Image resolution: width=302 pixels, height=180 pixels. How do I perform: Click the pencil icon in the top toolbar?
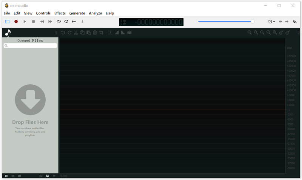point(295,22)
